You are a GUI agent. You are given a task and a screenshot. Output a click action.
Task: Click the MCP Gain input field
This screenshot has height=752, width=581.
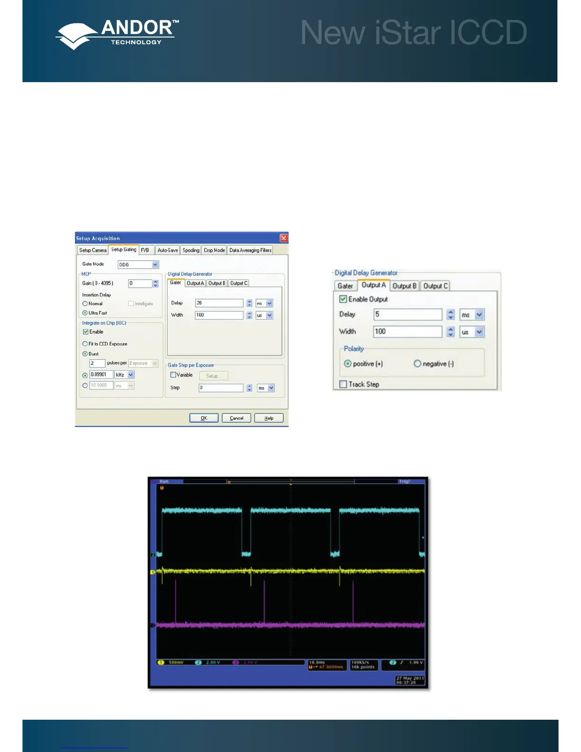click(140, 283)
